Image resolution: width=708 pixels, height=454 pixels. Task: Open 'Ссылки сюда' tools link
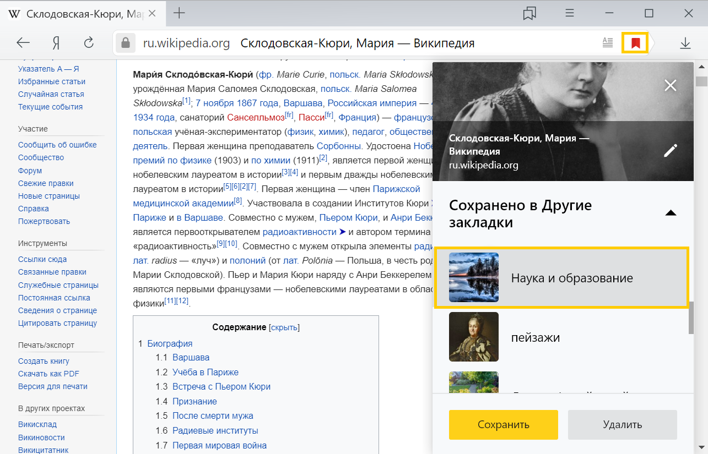click(x=42, y=259)
